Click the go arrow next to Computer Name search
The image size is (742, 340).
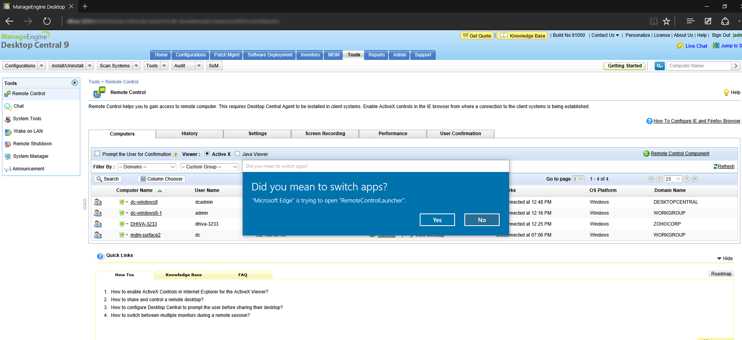736,66
